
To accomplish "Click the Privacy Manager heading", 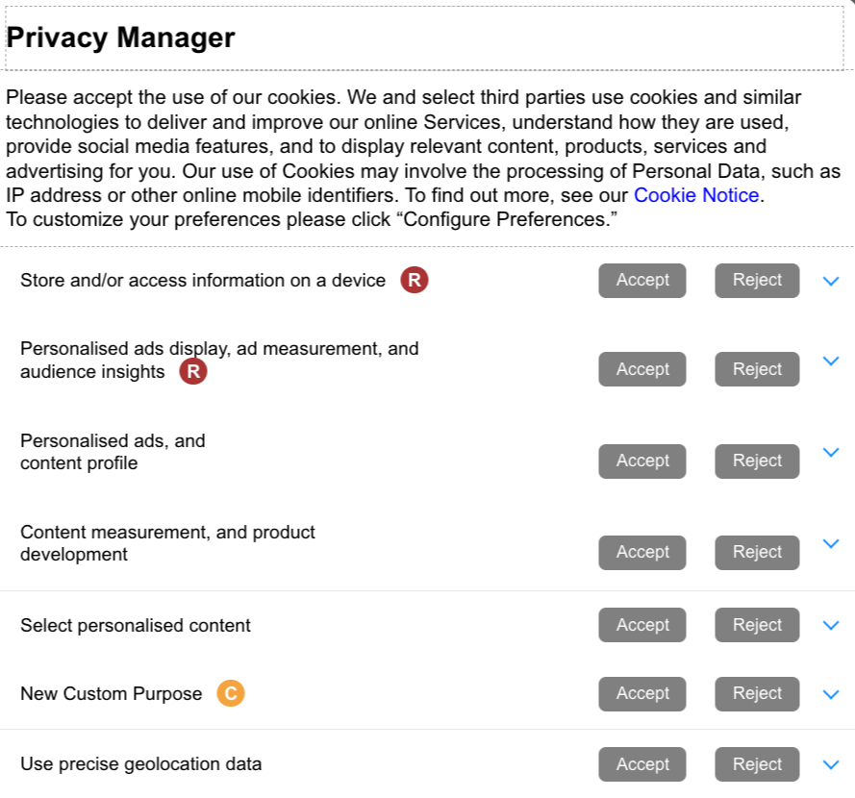I will point(120,37).
